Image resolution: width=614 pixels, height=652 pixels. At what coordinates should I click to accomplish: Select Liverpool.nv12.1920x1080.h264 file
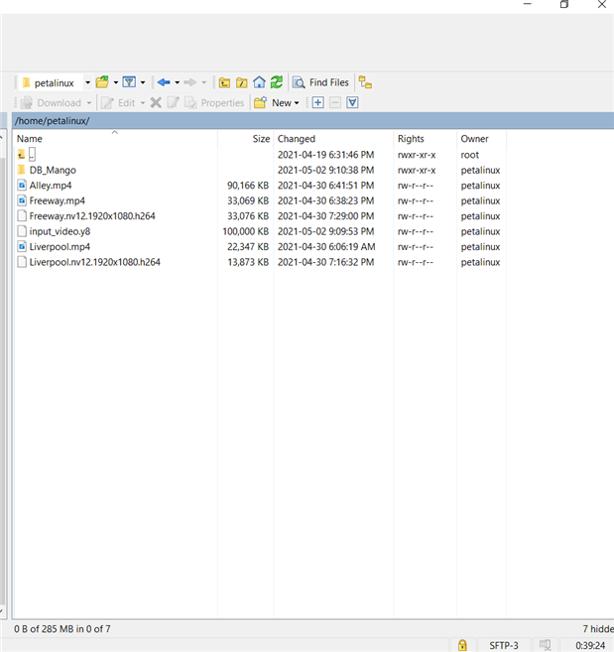[94, 262]
